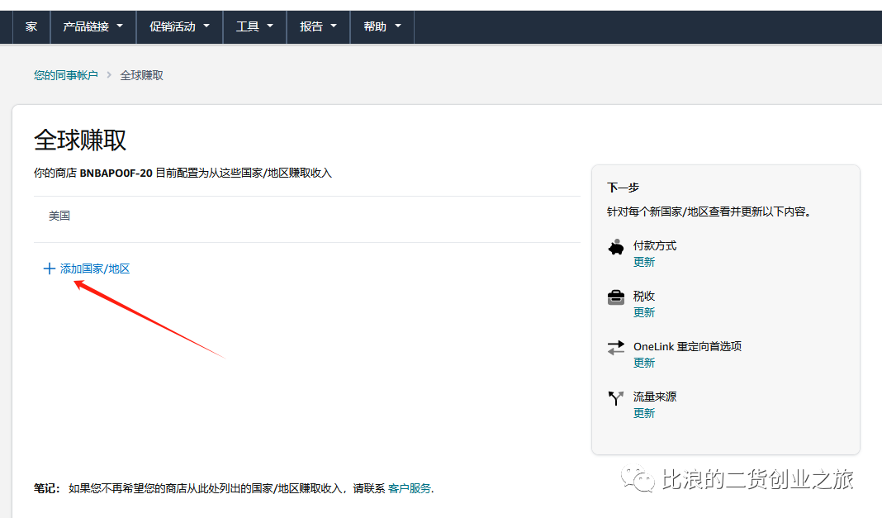The height and width of the screenshot is (518, 882).
Task: Open the 产品链接 menu
Action: (x=93, y=26)
